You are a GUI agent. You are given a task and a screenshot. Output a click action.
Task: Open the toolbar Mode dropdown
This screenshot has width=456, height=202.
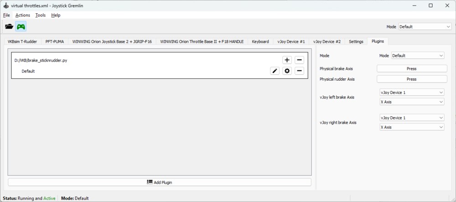pyautogui.click(x=425, y=27)
